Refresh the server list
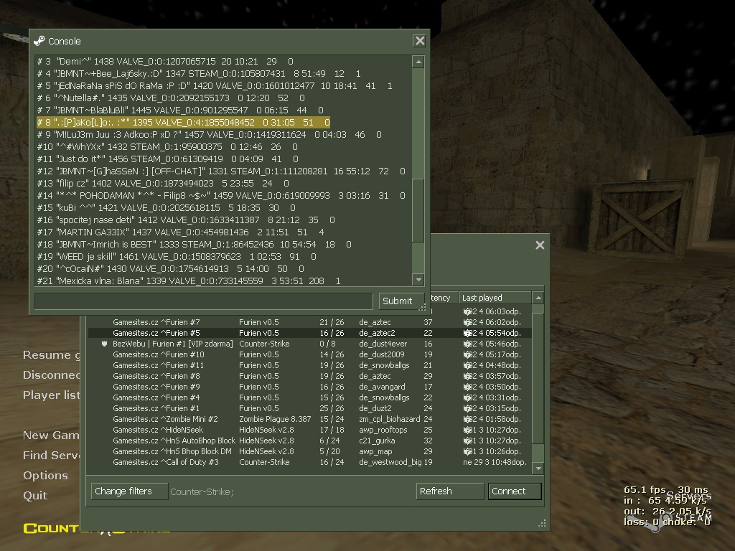This screenshot has width=735, height=551. (x=449, y=491)
